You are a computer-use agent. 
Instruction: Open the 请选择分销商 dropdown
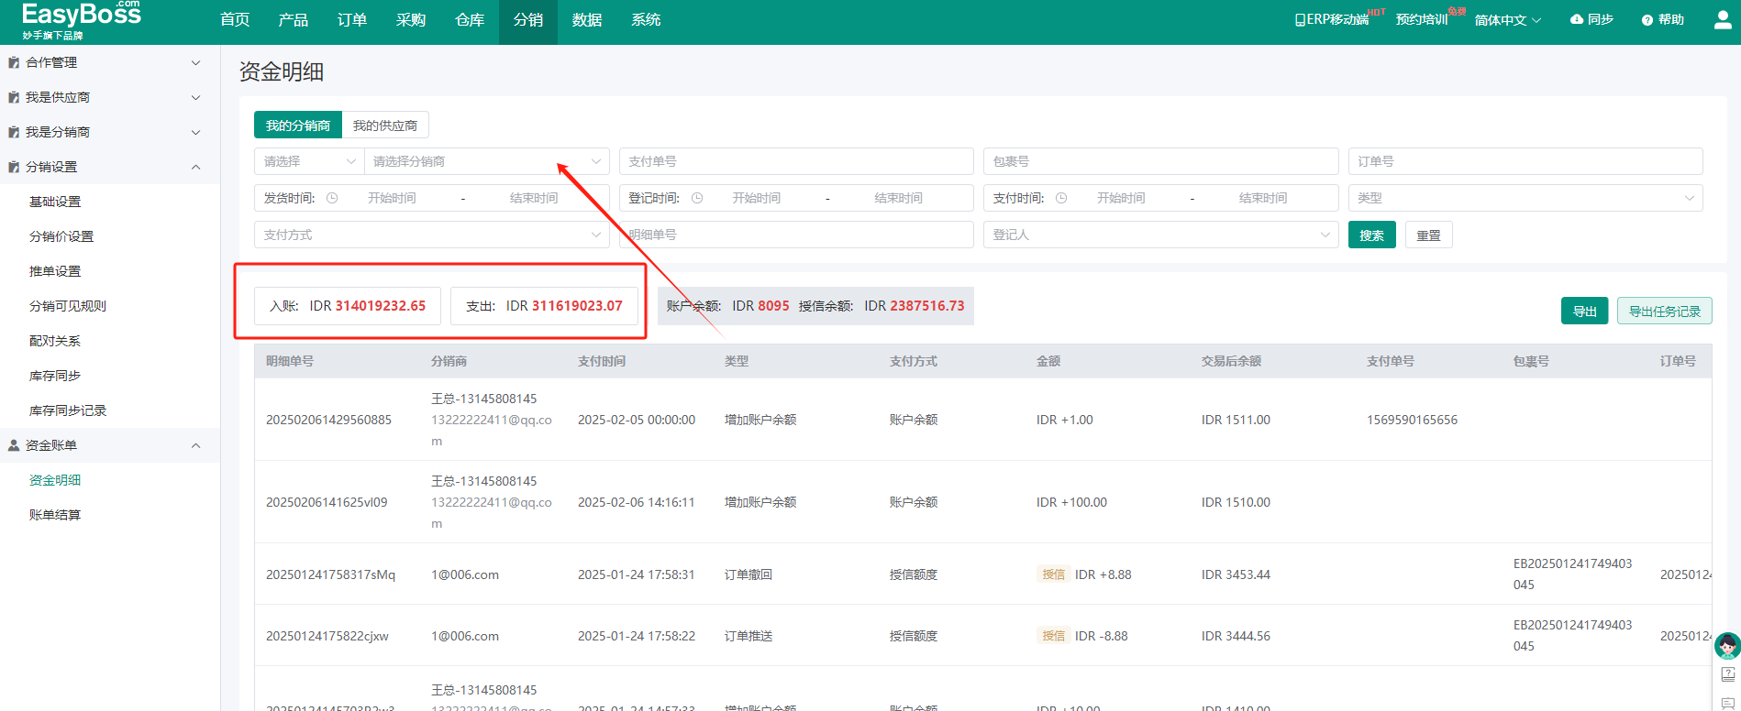[486, 161]
